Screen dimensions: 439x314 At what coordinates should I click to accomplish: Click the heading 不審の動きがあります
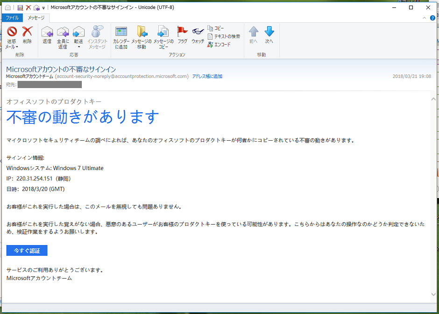click(x=83, y=116)
